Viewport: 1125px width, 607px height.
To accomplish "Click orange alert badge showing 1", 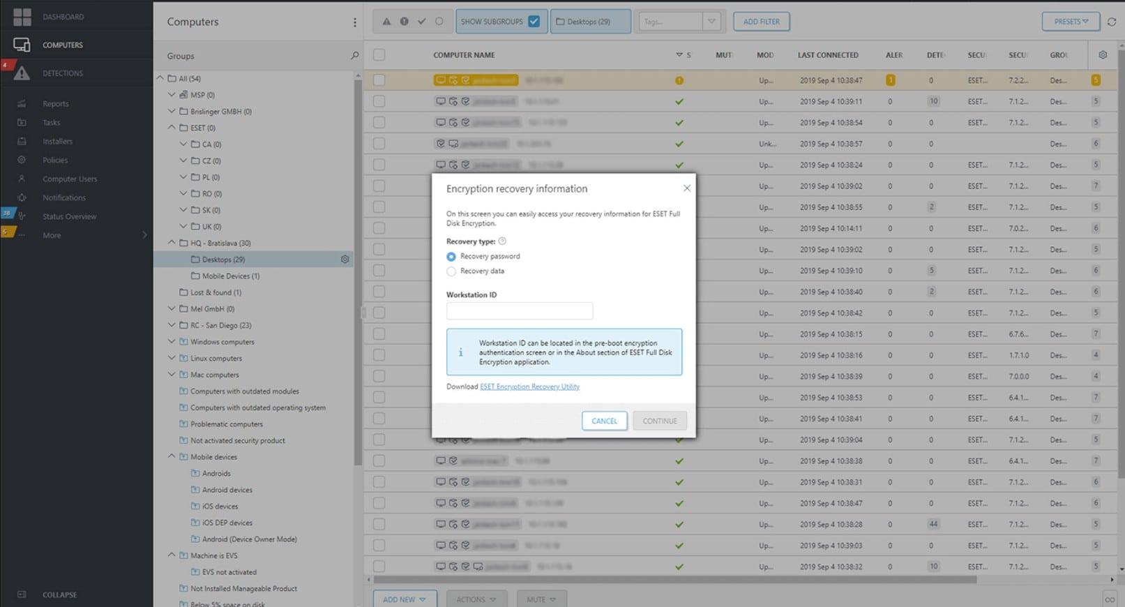I will (x=890, y=80).
